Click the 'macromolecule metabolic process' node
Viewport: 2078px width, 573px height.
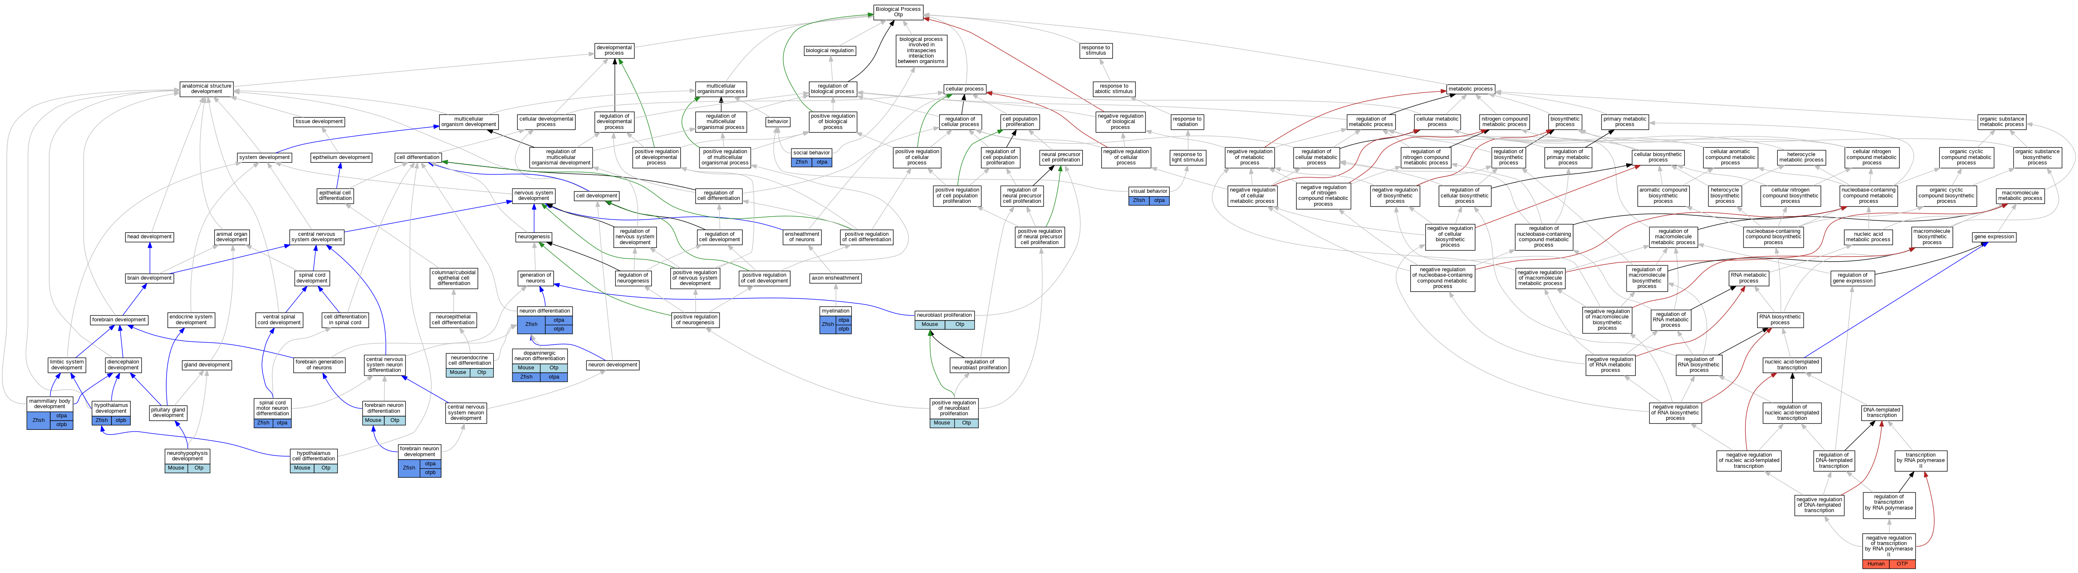[2020, 196]
